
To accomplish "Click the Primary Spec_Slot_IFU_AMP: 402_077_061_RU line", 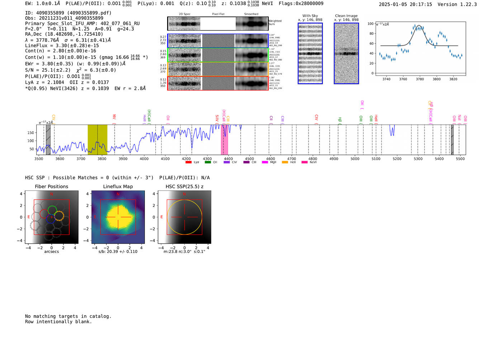I will coord(82,24).
